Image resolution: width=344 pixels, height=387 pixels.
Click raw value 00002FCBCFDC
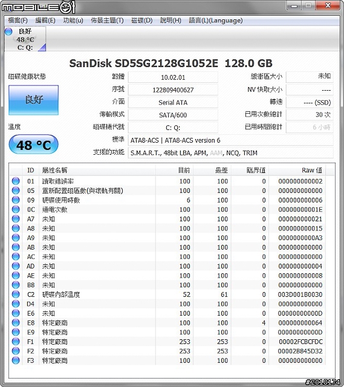(x=300, y=342)
